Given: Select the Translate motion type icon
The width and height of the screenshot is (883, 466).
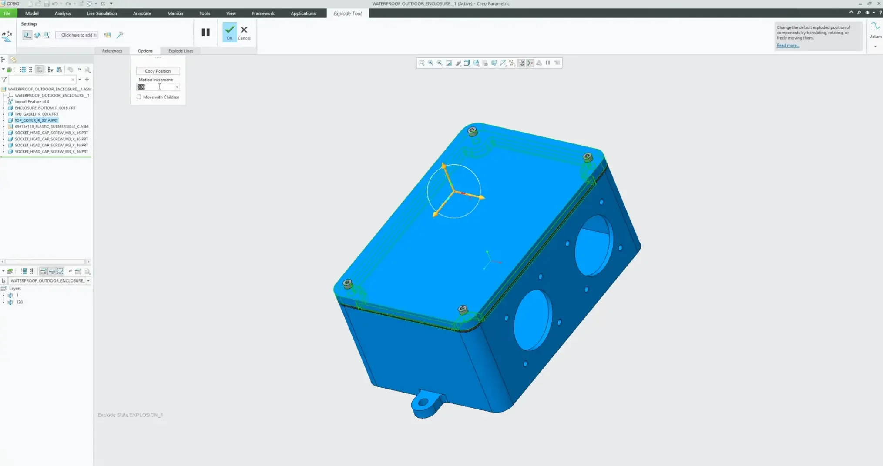Looking at the screenshot, I should coord(27,35).
